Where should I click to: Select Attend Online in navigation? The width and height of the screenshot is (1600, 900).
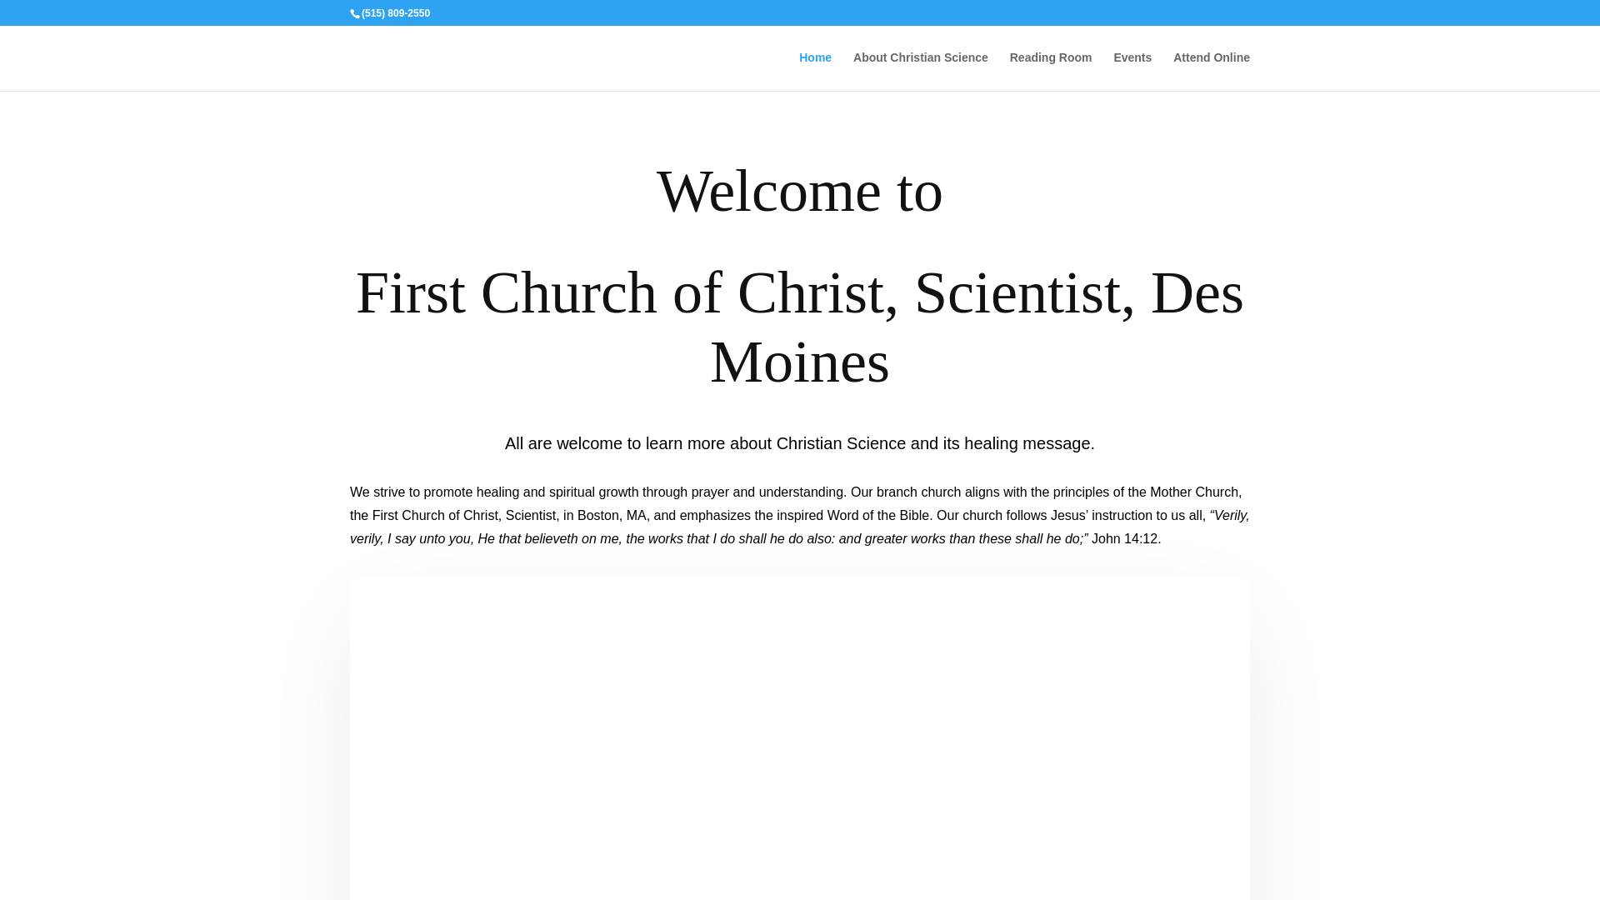tap(1211, 57)
